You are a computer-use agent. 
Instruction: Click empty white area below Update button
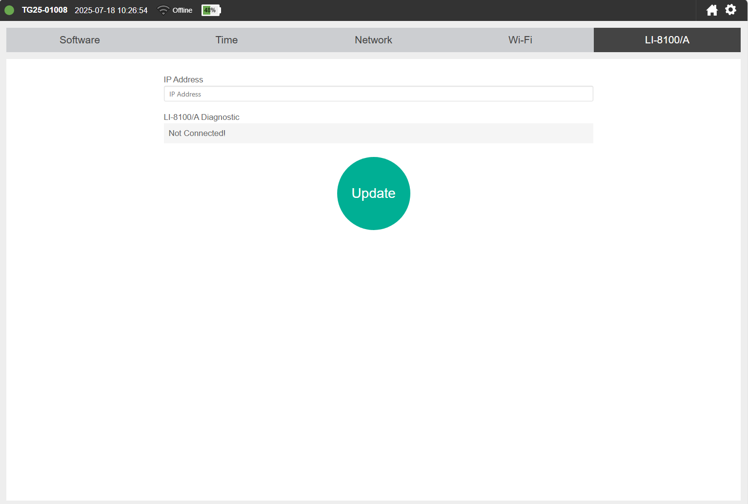pyautogui.click(x=373, y=341)
